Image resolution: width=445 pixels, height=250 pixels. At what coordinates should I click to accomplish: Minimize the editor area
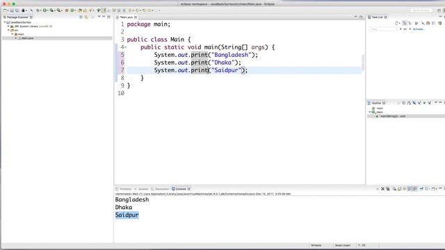pyautogui.click(x=355, y=17)
